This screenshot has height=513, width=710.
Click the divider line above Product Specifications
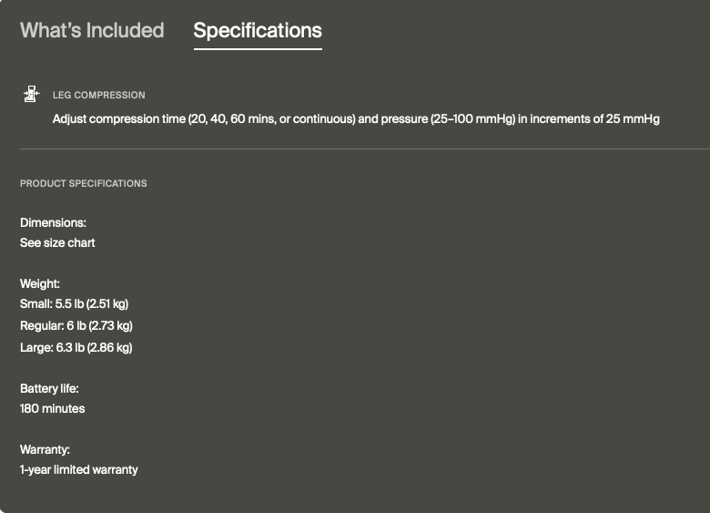point(364,149)
